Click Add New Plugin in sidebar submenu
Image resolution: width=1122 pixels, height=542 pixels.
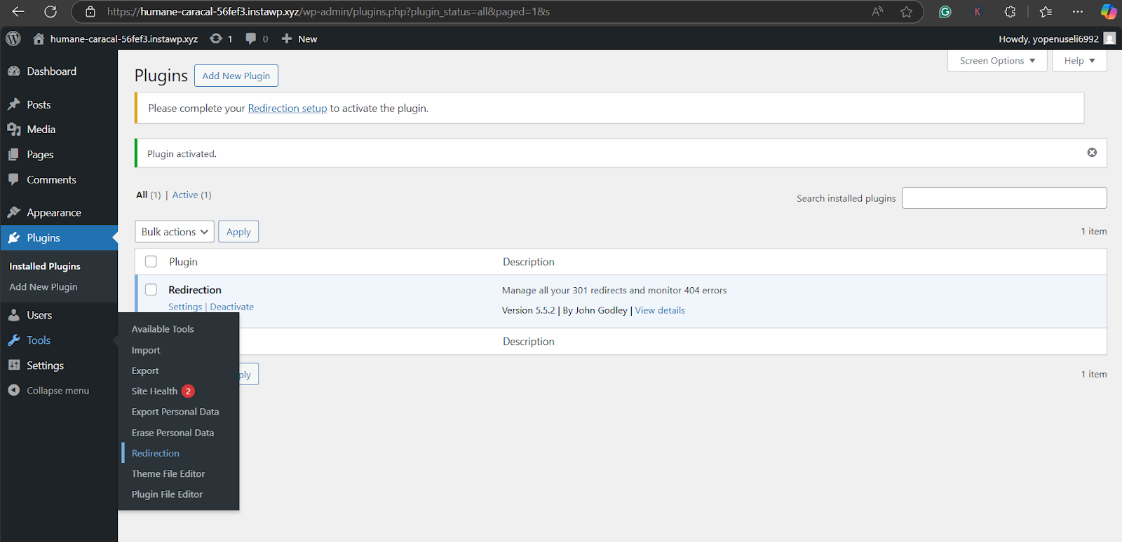click(43, 287)
